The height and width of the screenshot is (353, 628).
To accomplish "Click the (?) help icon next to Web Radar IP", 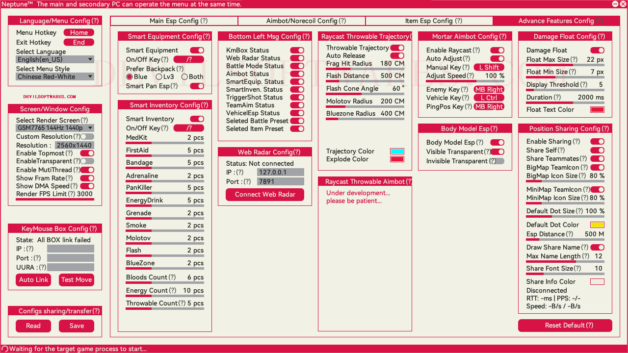I will [x=240, y=173].
